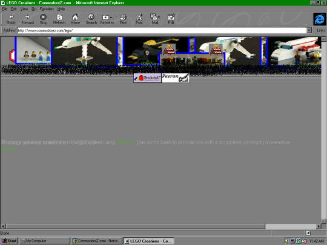327x245 pixels.
Task: Open the white spaceship with exhaust thumbnail
Action: click(84, 51)
